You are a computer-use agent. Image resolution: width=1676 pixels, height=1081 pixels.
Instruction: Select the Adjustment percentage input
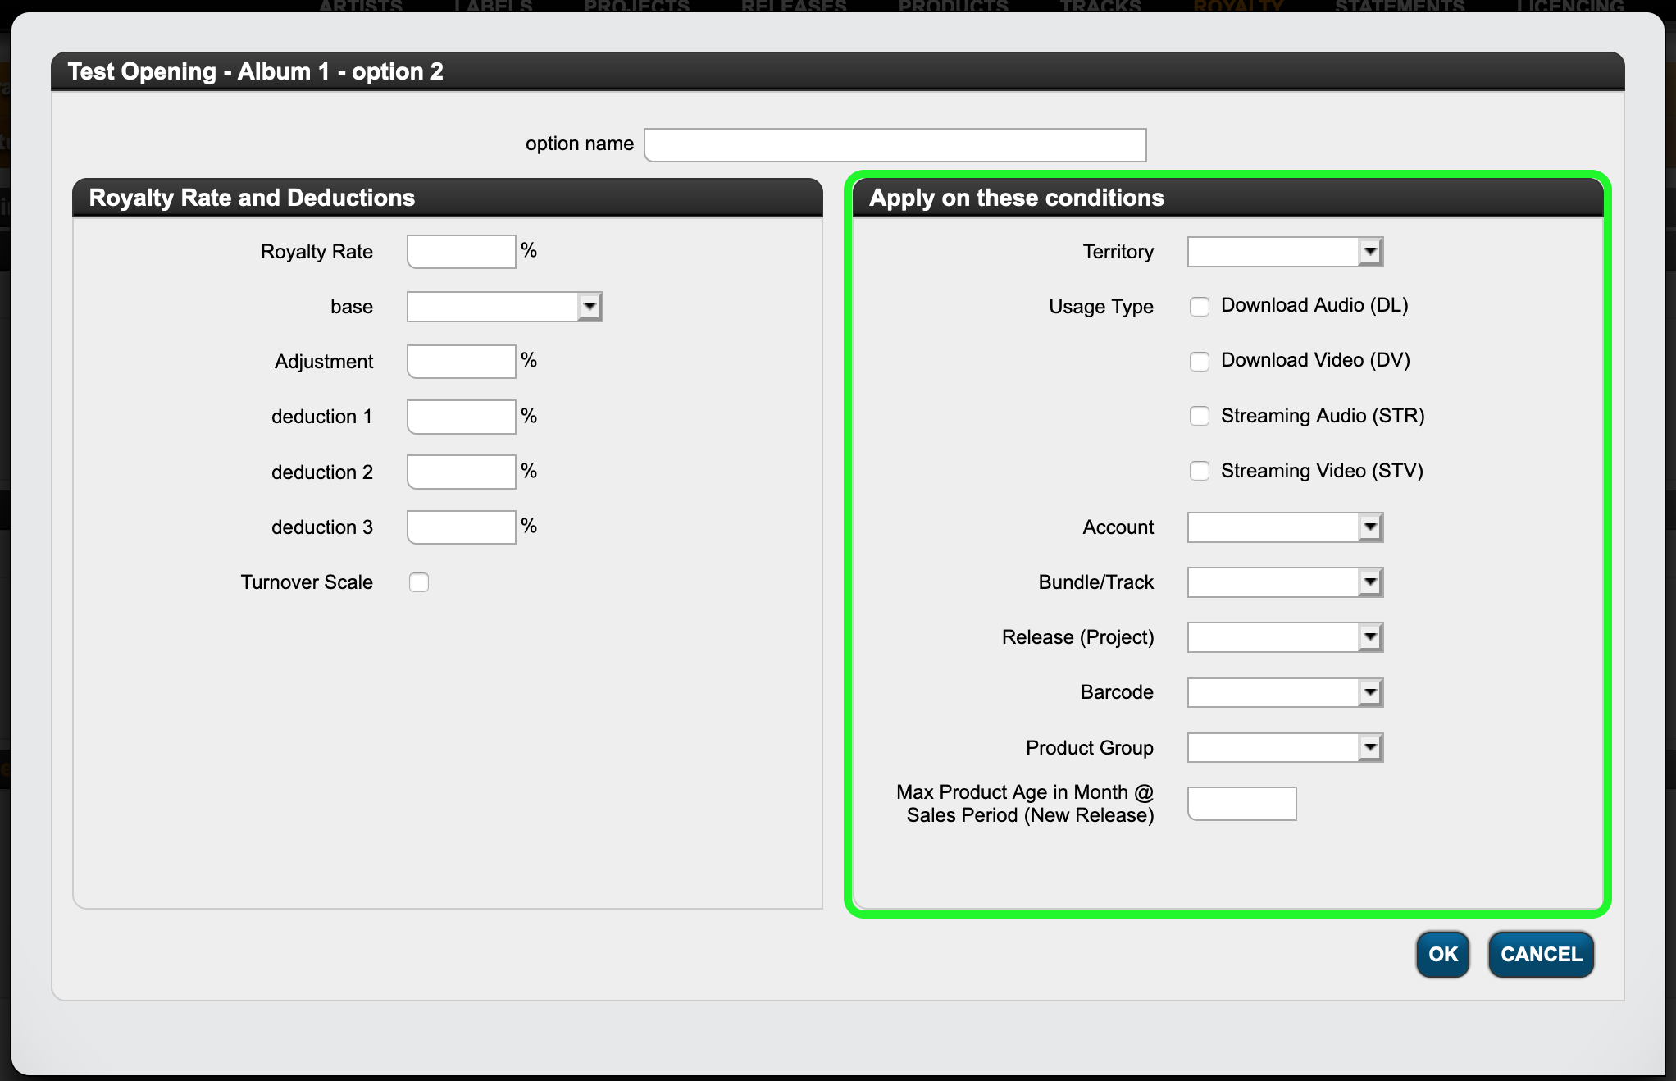tap(462, 362)
